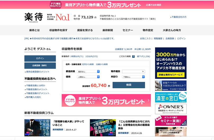
Task: Open the 収益物件を探す menu item
Action: click(58, 30)
